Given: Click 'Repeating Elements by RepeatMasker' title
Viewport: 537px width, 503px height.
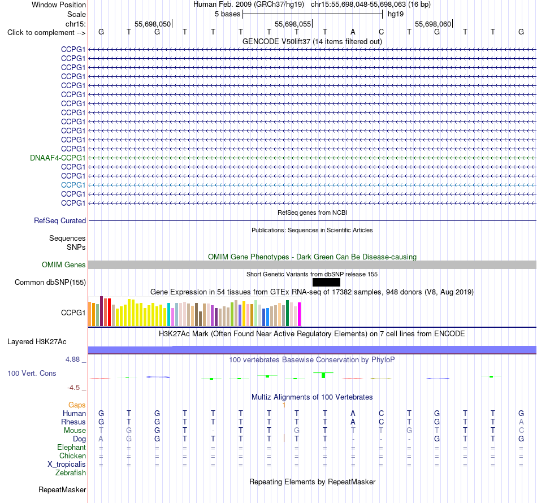Looking at the screenshot, I should click(x=312, y=482).
